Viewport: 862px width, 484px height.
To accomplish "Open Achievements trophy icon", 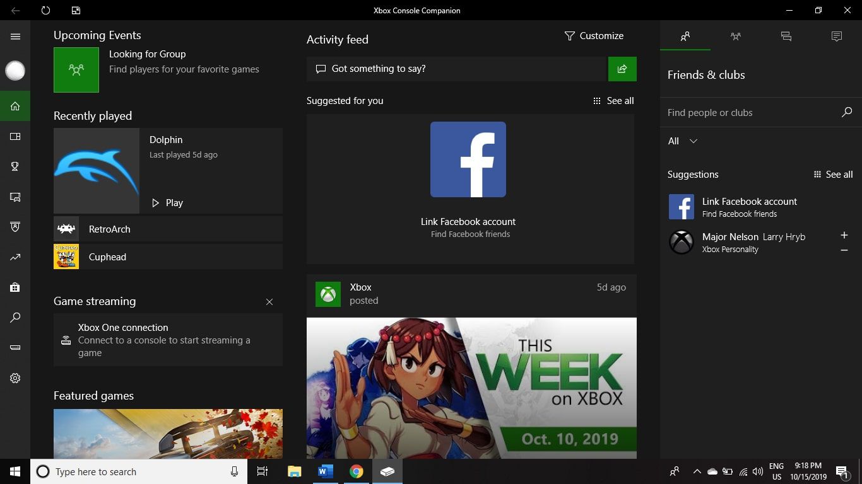I will [x=15, y=166].
